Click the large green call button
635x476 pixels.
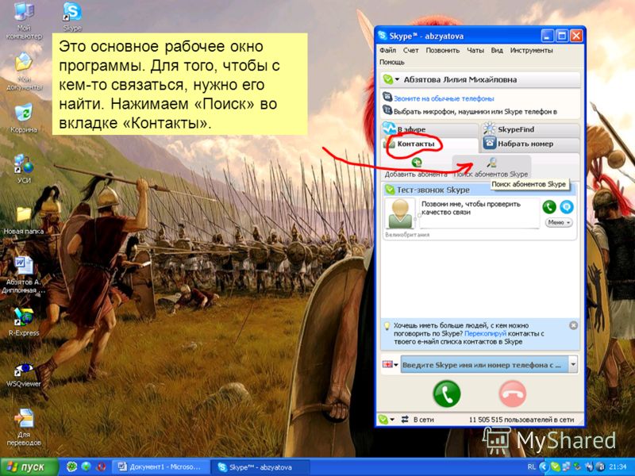pyautogui.click(x=447, y=393)
